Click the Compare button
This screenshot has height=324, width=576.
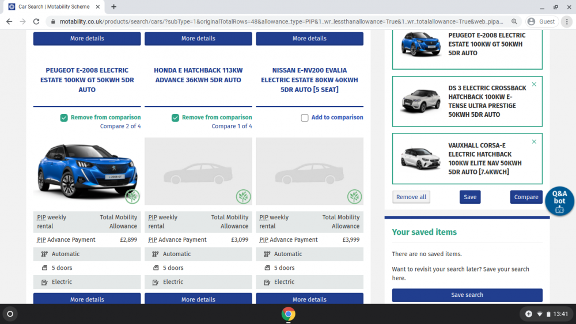(526, 197)
